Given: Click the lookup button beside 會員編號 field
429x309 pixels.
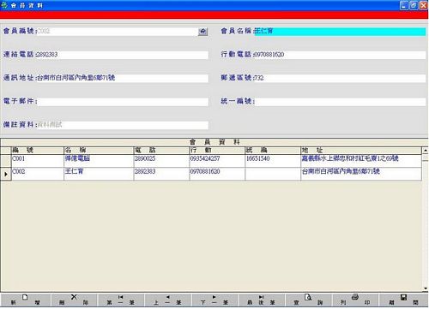Looking at the screenshot, I should 202,32.
